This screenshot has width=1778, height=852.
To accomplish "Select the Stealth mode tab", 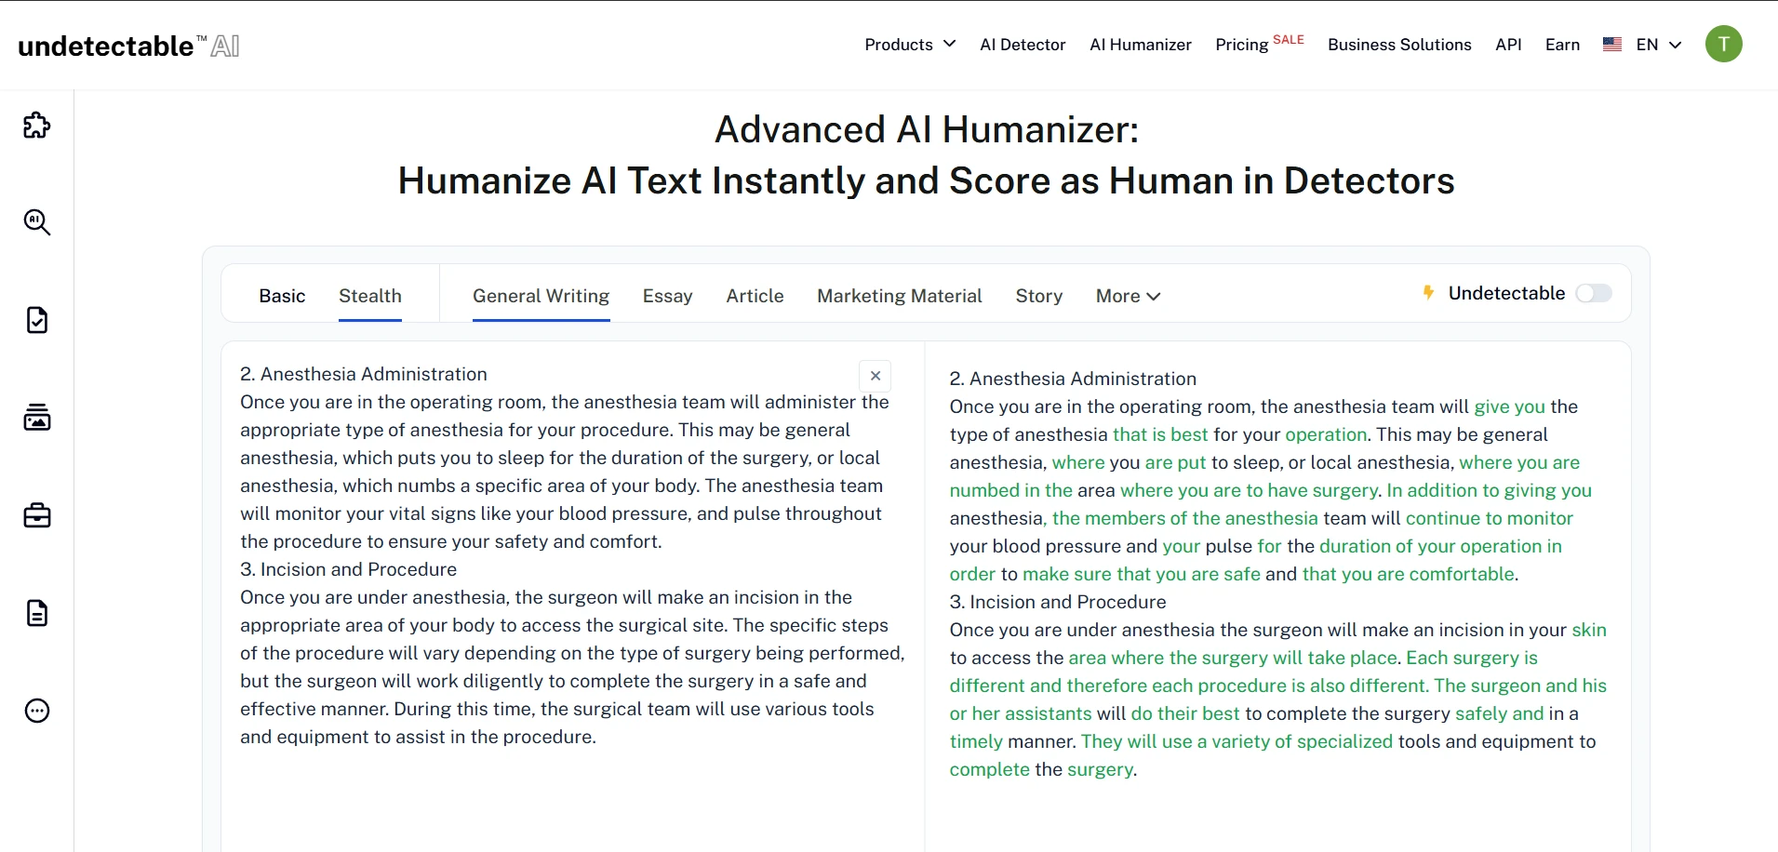I will pos(370,296).
